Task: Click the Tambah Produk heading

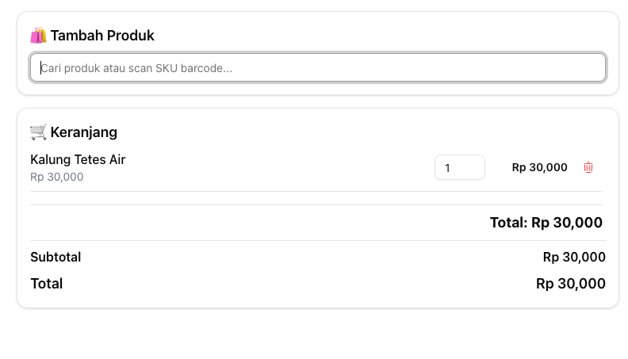Action: pyautogui.click(x=102, y=36)
